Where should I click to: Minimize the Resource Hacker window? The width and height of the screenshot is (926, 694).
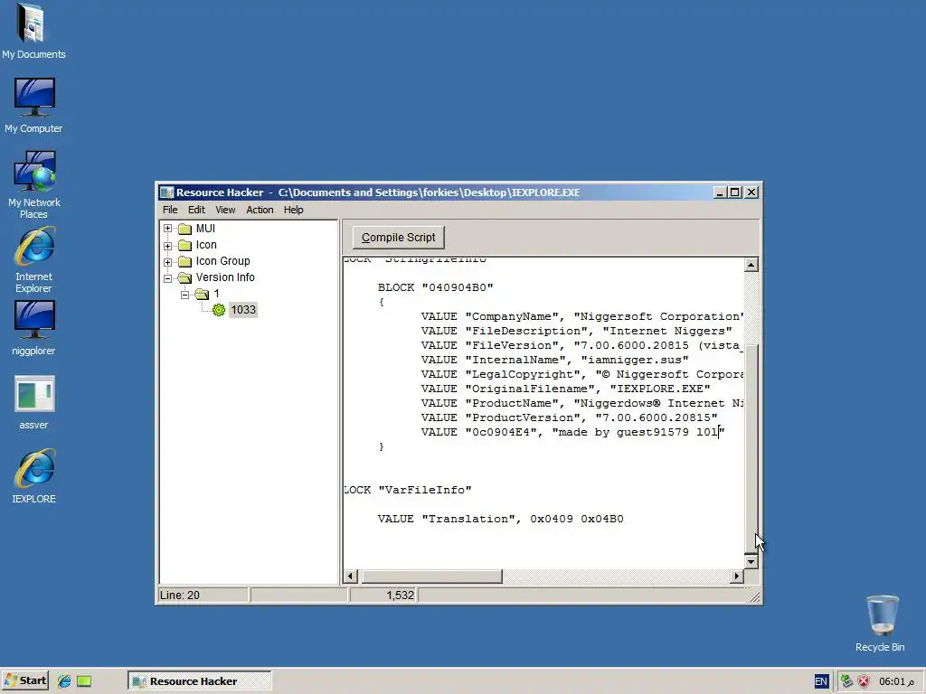coord(720,192)
